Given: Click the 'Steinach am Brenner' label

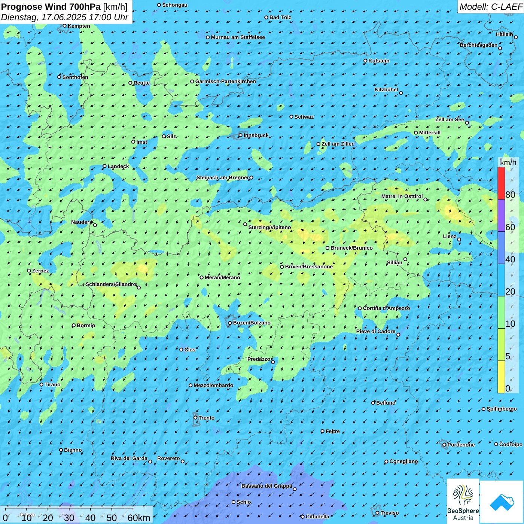Looking at the screenshot, I should pos(222,177).
